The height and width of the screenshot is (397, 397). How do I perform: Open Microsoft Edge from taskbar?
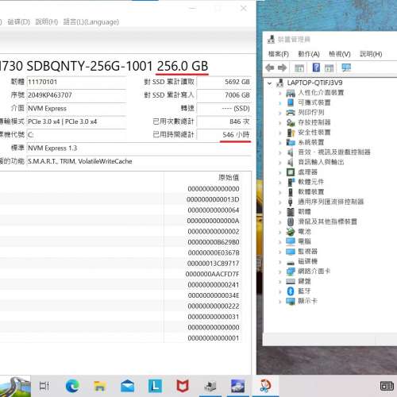coord(72,386)
